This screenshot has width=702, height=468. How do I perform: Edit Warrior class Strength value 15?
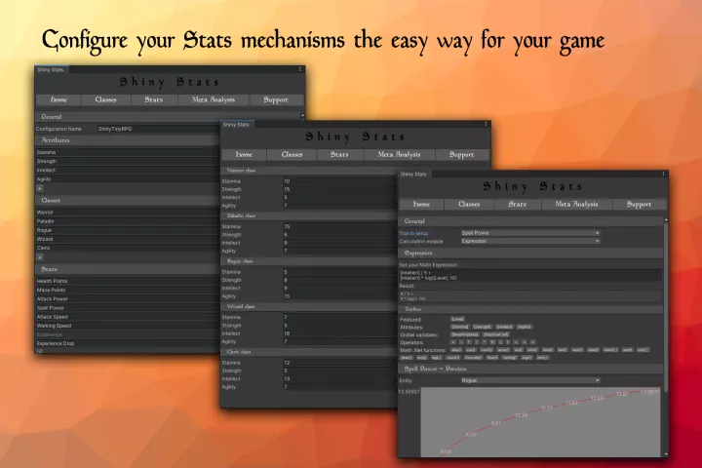coord(340,189)
